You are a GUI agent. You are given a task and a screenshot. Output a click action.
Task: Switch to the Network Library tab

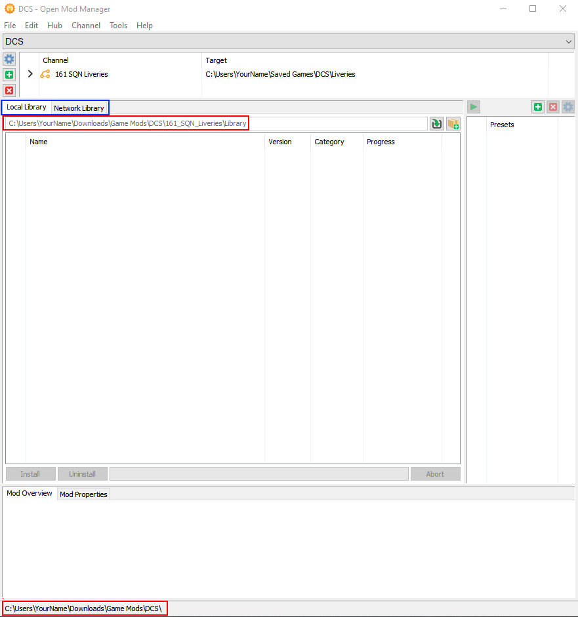click(79, 108)
